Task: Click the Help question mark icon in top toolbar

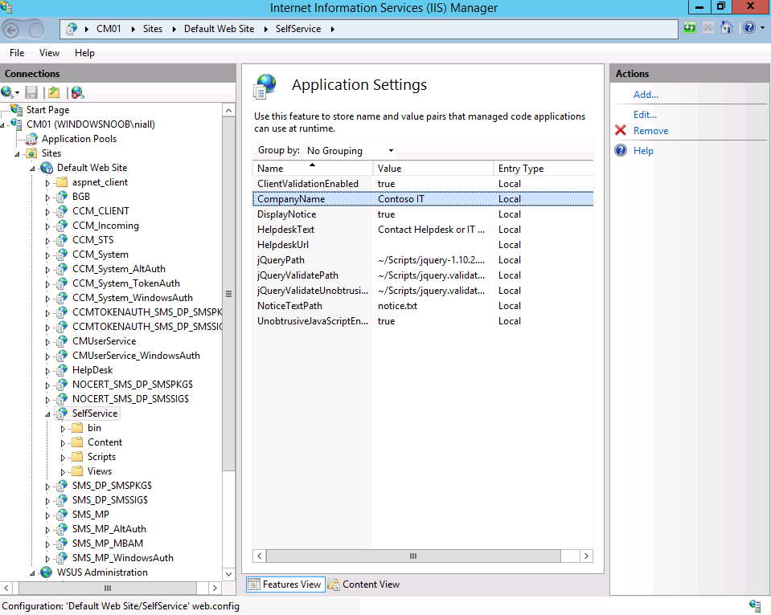Action: 748,28
